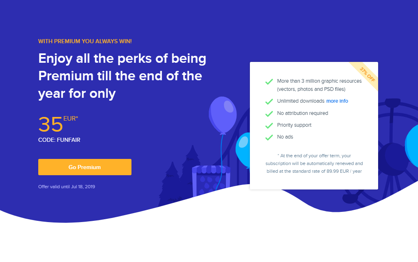Click the 'Offer valid until Jul 18, 2019' note

[66, 187]
